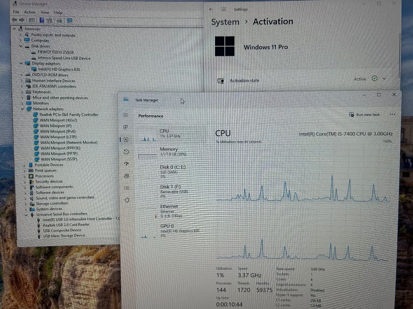This screenshot has height=309, width=413.
Task: Select Human Interface Devices category
Action: click(54, 80)
